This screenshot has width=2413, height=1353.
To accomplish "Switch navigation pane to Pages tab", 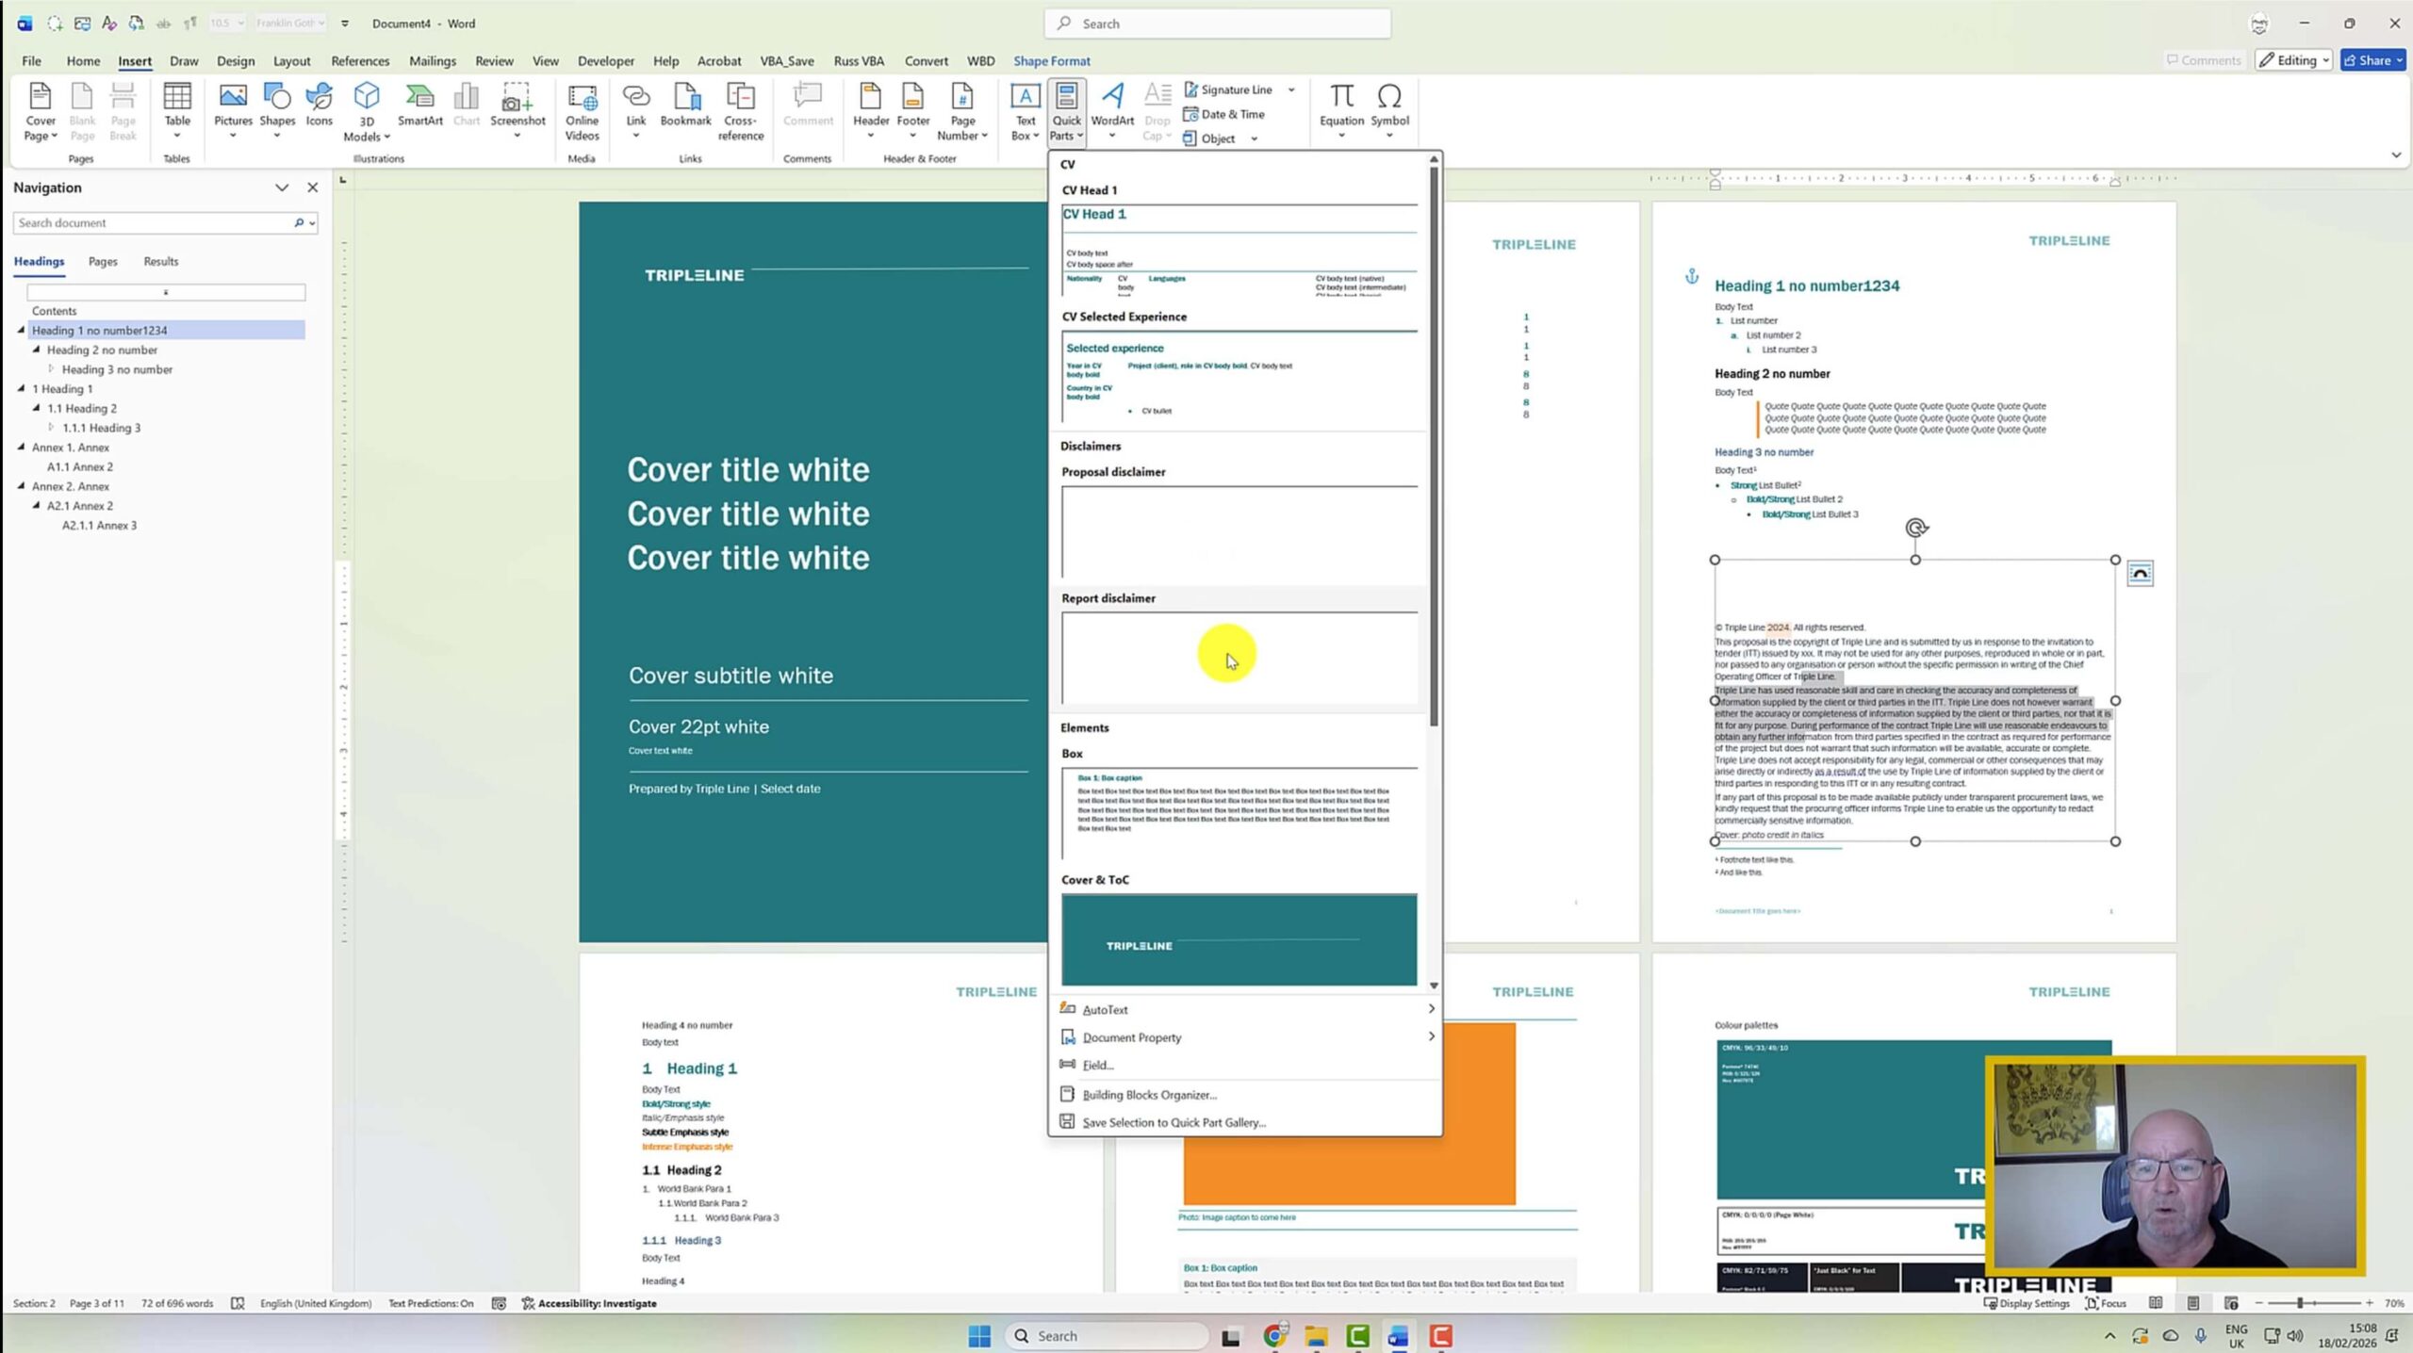I will pos(103,261).
